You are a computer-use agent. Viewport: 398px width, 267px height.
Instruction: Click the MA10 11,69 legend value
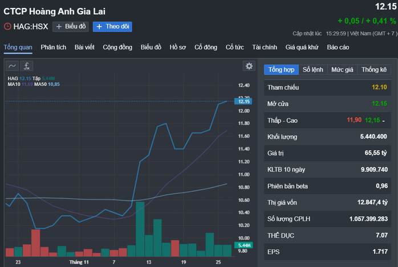tap(27, 84)
